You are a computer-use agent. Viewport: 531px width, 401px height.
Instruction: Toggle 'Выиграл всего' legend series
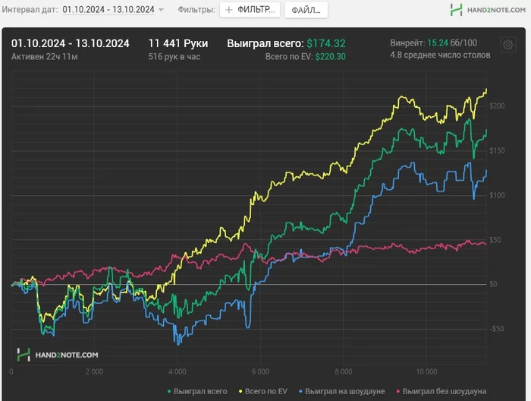point(197,391)
